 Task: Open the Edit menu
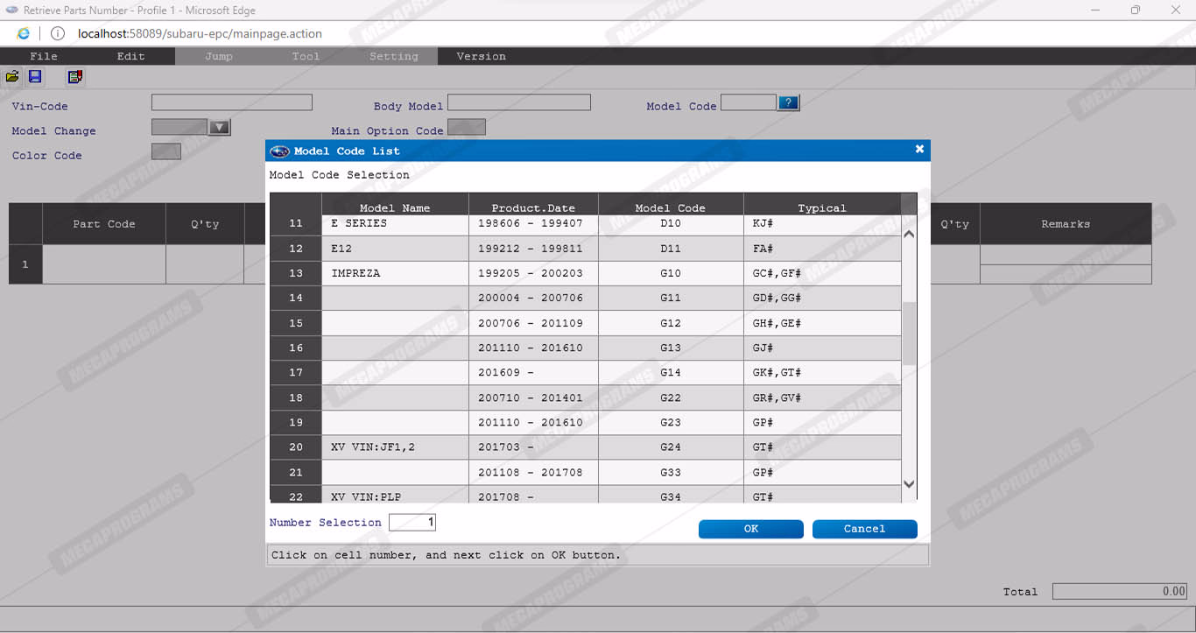(x=131, y=56)
